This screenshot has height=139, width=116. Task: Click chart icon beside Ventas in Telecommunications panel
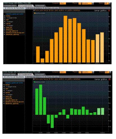[x=4, y=85]
